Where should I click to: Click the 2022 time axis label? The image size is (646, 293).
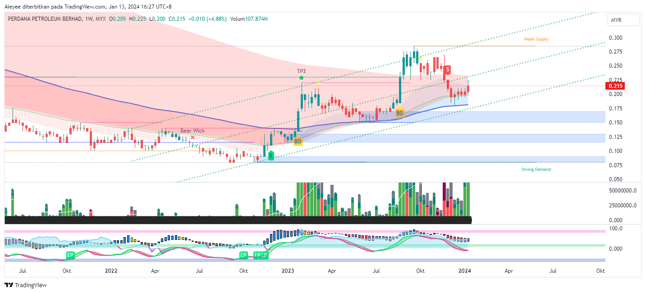click(x=111, y=271)
